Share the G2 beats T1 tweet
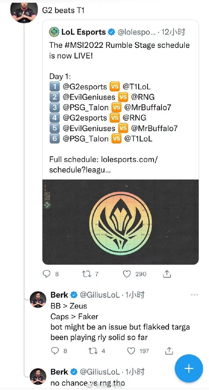Viewport: 209px width, 390px height. click(x=167, y=274)
